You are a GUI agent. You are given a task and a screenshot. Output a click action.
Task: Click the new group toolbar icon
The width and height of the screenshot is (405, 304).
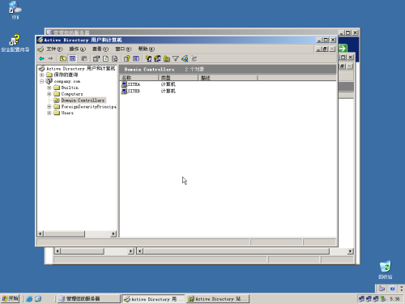click(157, 58)
